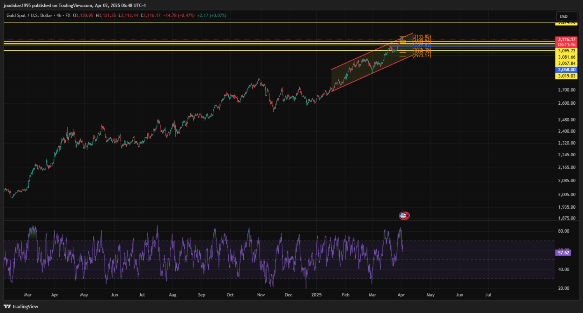Click the 2,700.00 price scale value
The image size is (583, 313).
[x=566, y=90]
